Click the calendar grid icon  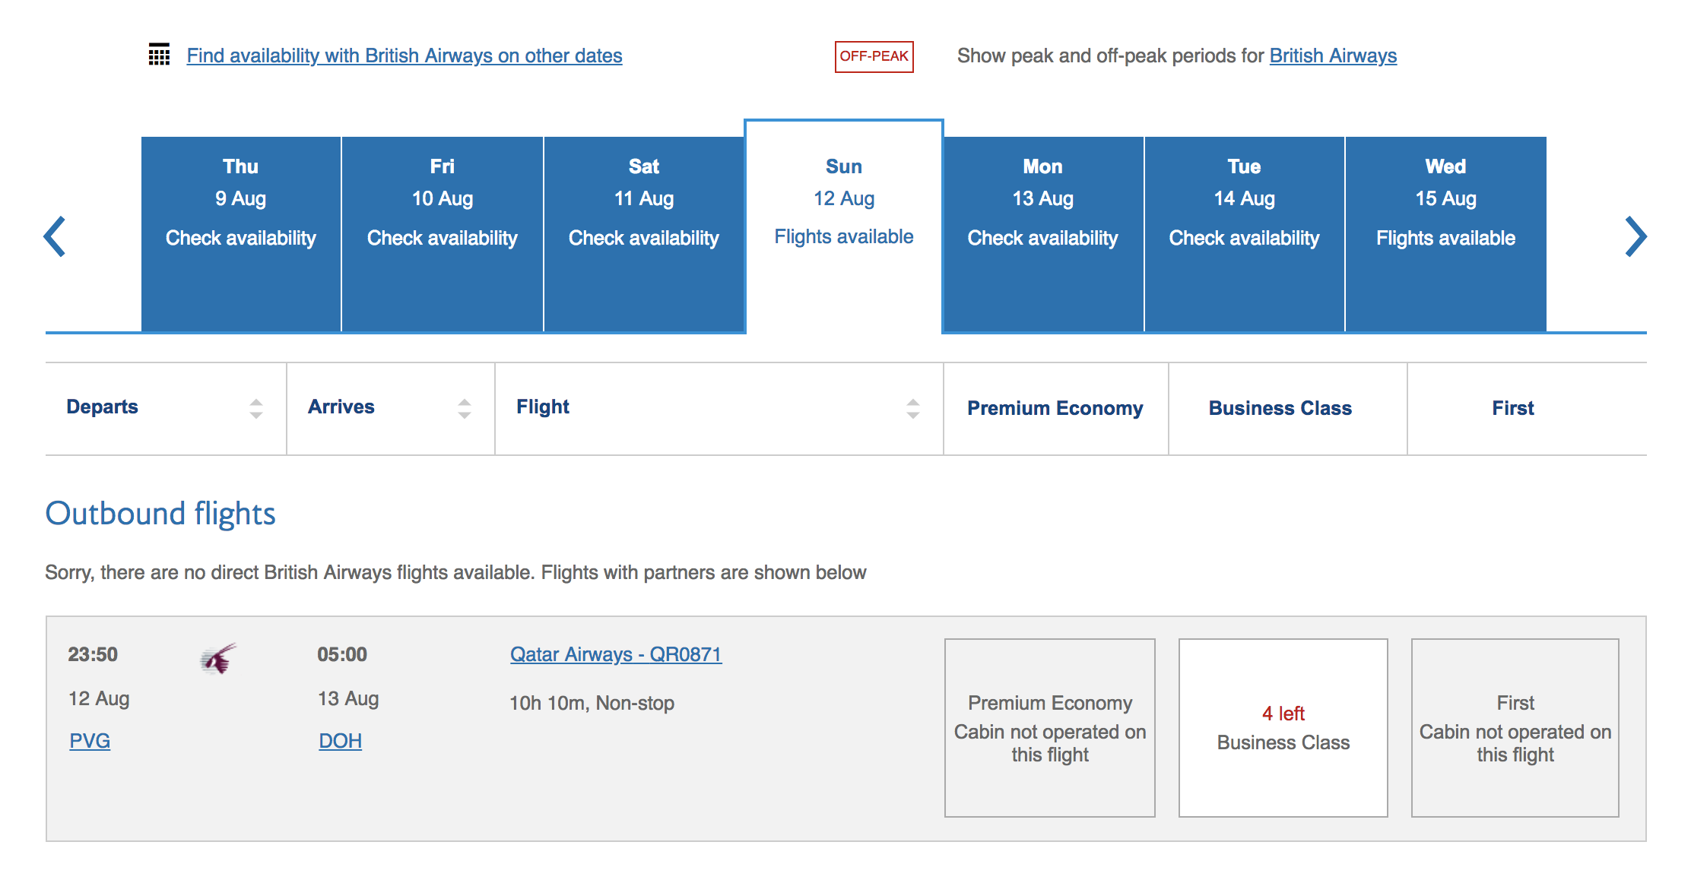pos(159,55)
